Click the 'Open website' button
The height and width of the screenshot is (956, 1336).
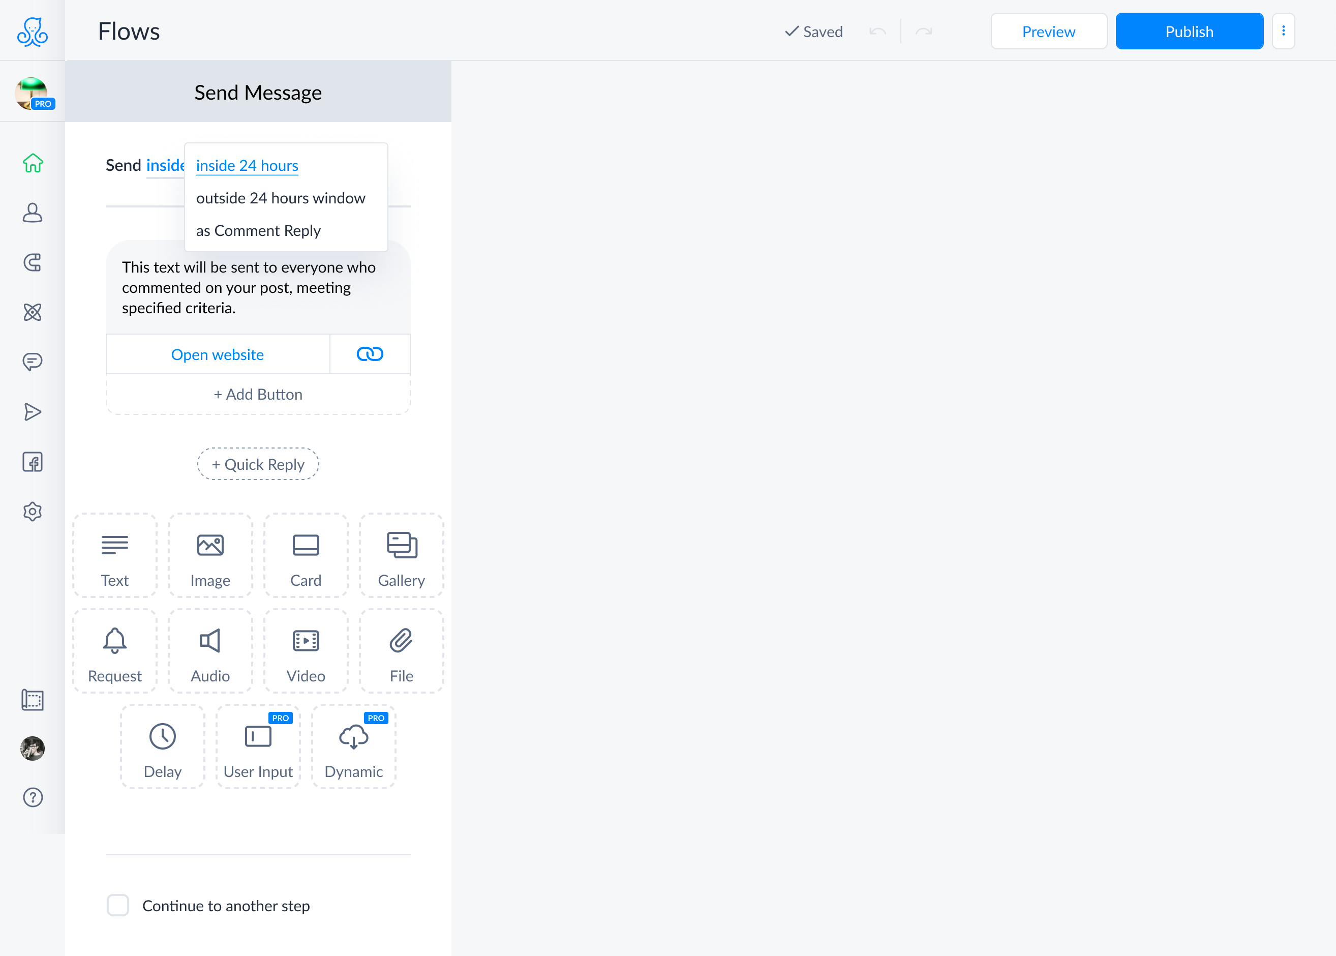click(217, 354)
